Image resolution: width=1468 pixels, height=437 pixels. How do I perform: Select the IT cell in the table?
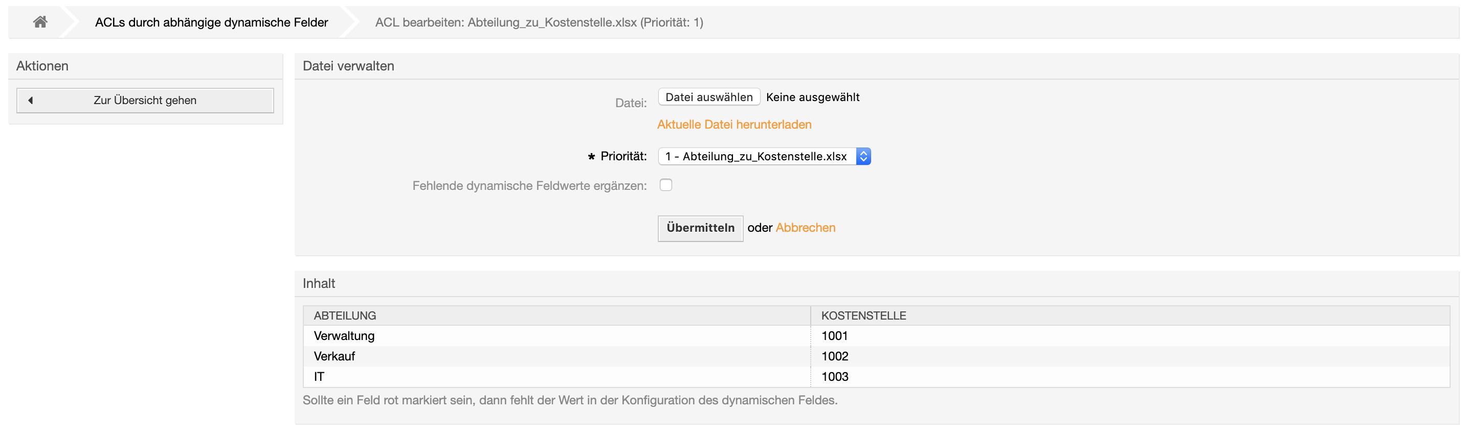tap(319, 377)
